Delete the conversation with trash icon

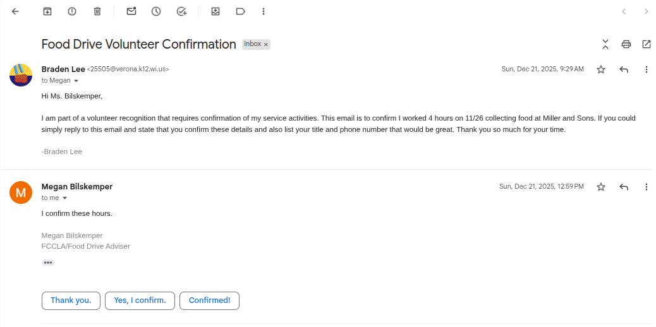97,11
